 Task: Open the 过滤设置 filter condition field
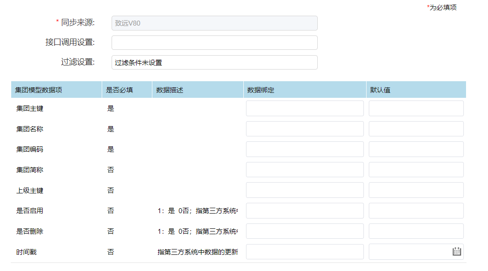[x=214, y=62]
